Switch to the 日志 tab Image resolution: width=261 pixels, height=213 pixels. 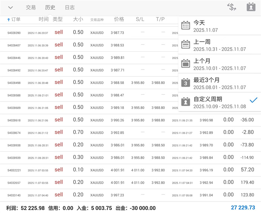pos(70,7)
